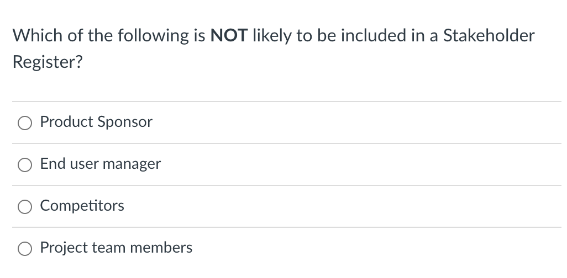Pick the Project team members radio button
This screenshot has height=278, width=567.
point(24,248)
